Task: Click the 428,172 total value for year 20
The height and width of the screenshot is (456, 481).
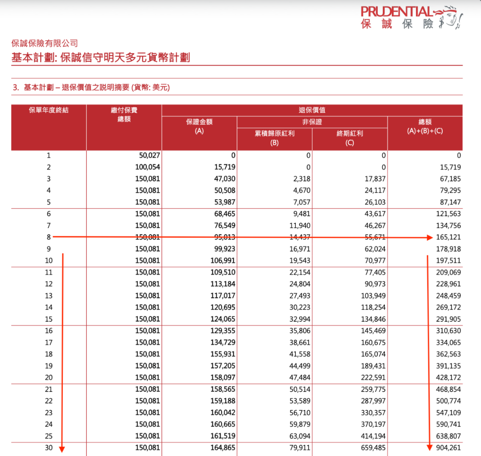Action: pyautogui.click(x=446, y=378)
